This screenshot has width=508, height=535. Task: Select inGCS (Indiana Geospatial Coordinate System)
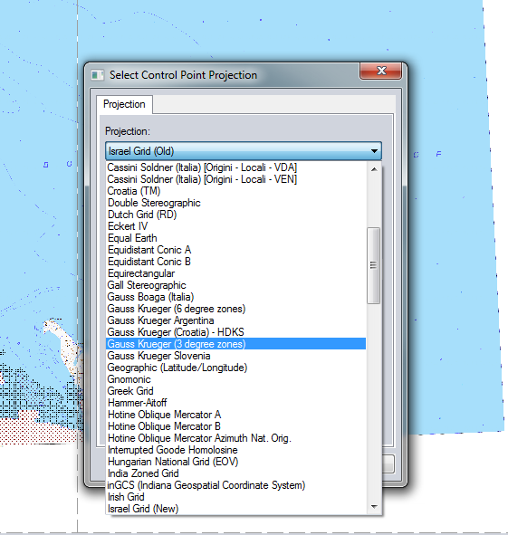pos(236,485)
